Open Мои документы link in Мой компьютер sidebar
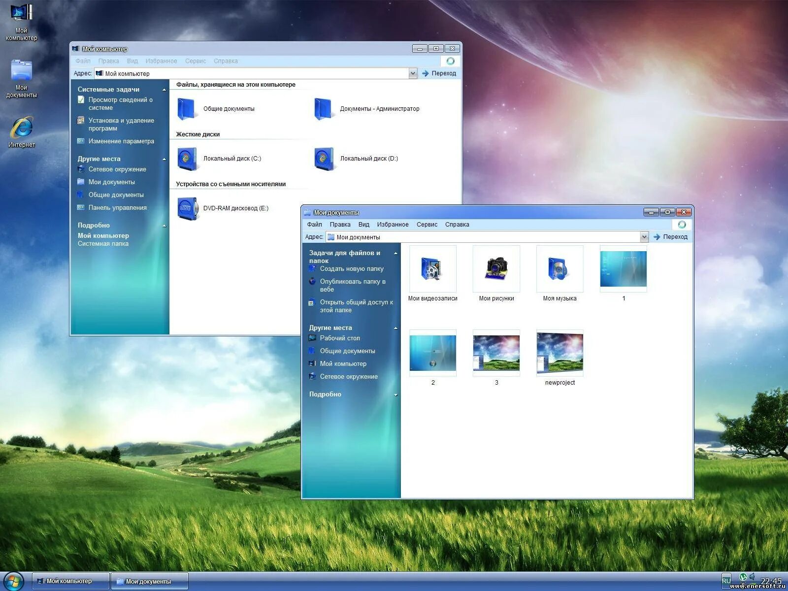 click(106, 182)
